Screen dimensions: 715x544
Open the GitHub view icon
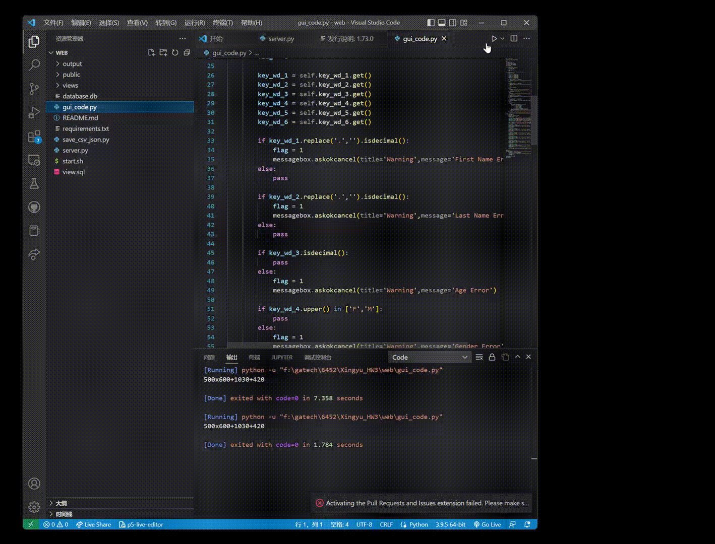(x=34, y=207)
